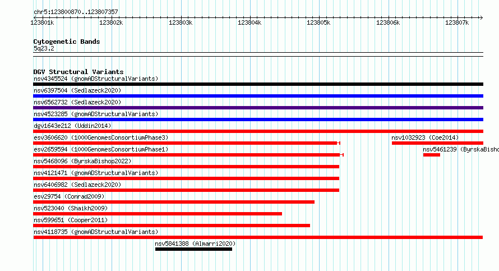Screen dimensions: 499x271
Task: Open the nsv5461239 variant label
Action: pos(461,149)
